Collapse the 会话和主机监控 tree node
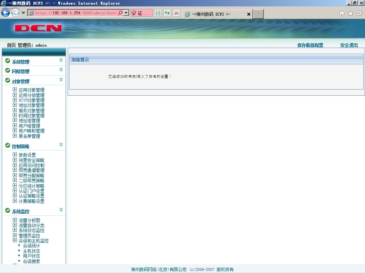This screenshot has height=273, width=365. coord(15,241)
